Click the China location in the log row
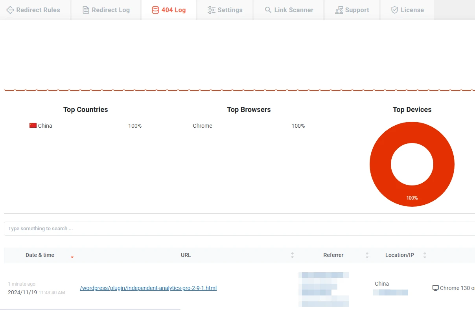This screenshot has width=475, height=310. pyautogui.click(x=381, y=283)
